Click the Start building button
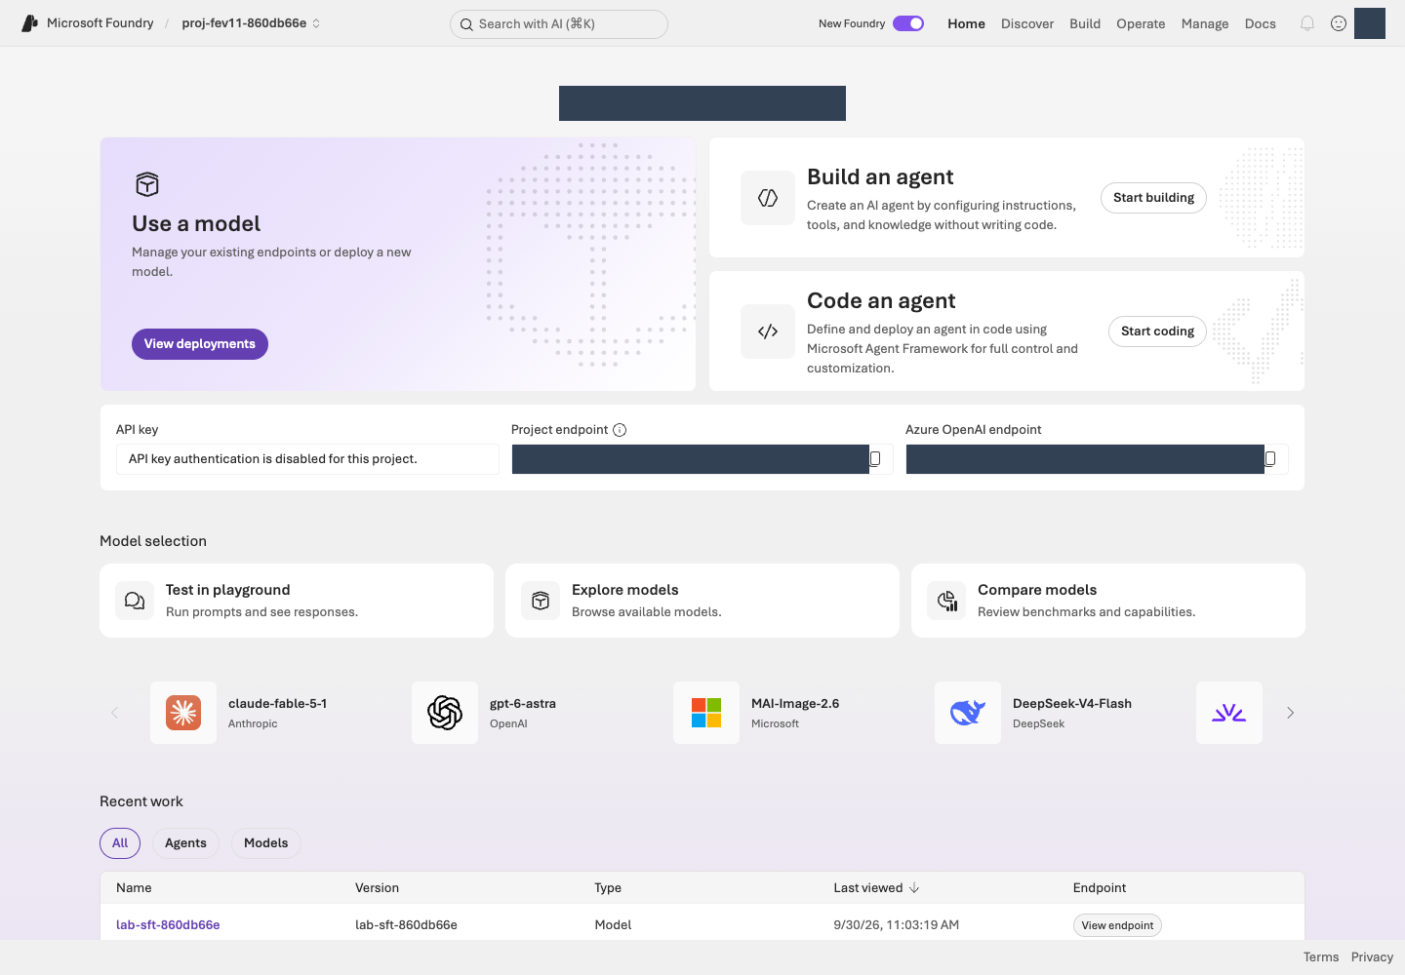1405x975 pixels. coord(1153,198)
